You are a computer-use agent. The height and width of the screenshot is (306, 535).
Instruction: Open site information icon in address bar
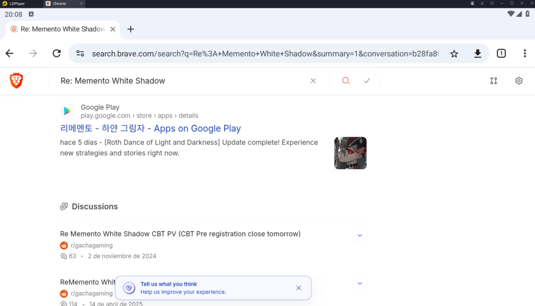pyautogui.click(x=80, y=54)
